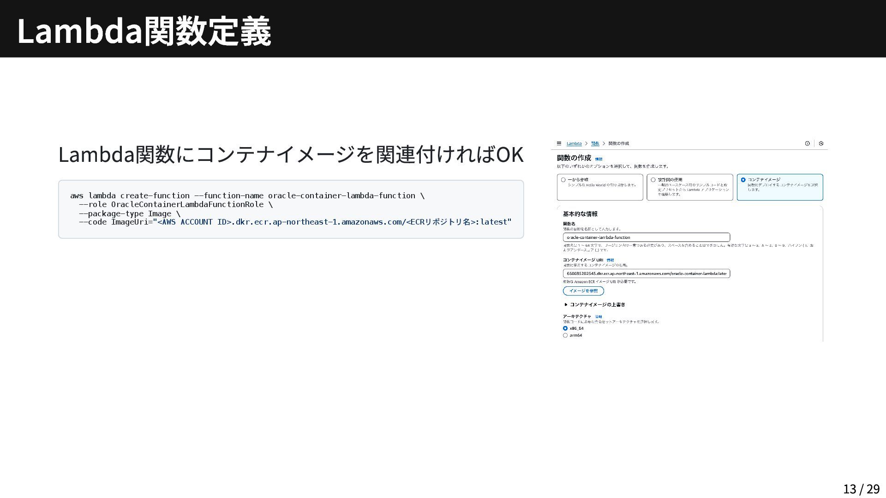Click the Lambda breadcrumb link
Image resolution: width=886 pixels, height=498 pixels.
[574, 143]
